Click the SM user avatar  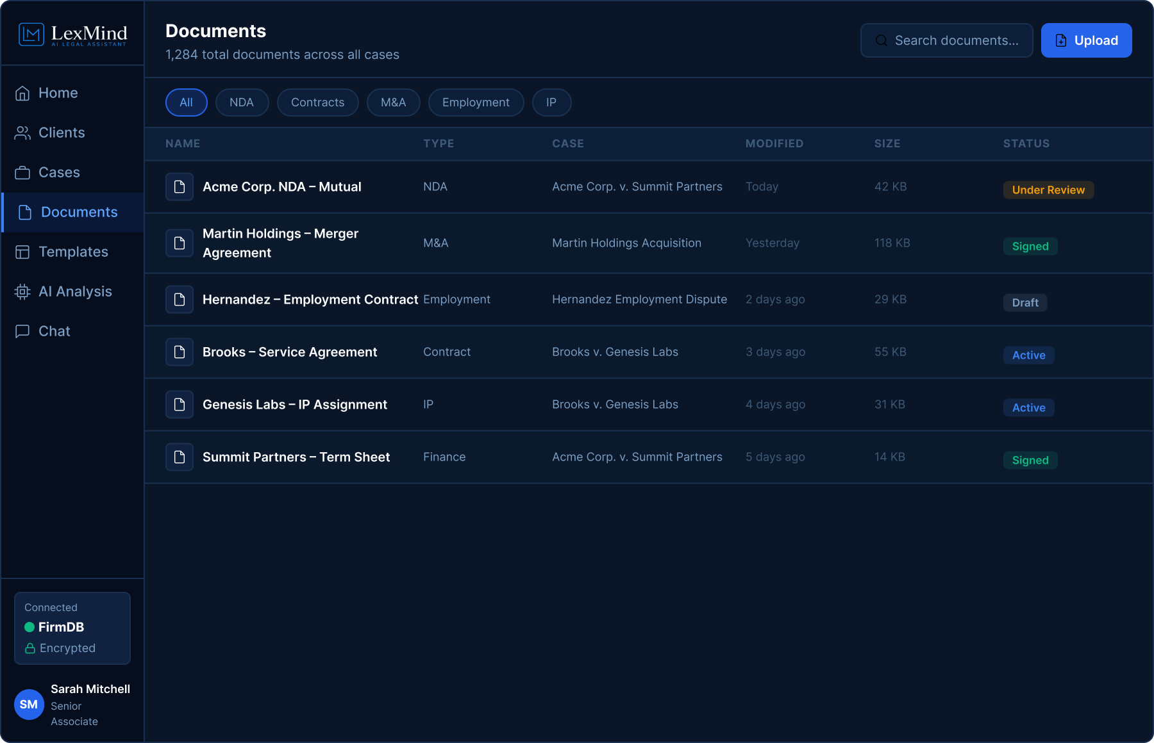(29, 705)
